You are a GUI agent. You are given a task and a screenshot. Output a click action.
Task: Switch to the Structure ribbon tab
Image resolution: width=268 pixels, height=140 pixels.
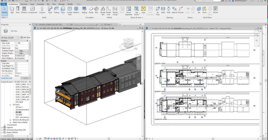pyautogui.click(x=24, y=4)
